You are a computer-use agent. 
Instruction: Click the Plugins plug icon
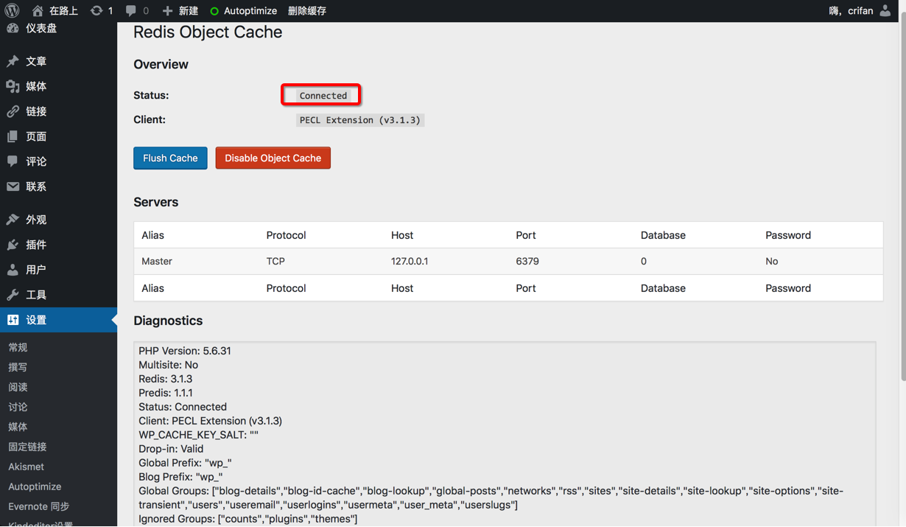tap(13, 245)
